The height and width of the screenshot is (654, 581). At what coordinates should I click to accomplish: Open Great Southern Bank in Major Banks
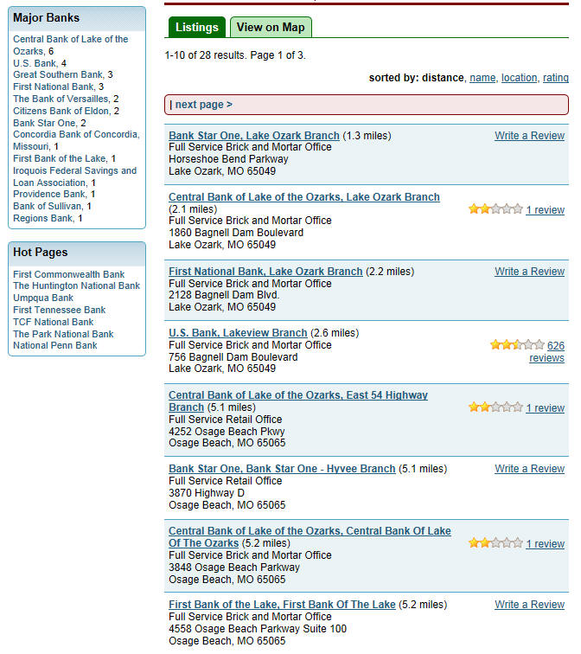pyautogui.click(x=58, y=75)
